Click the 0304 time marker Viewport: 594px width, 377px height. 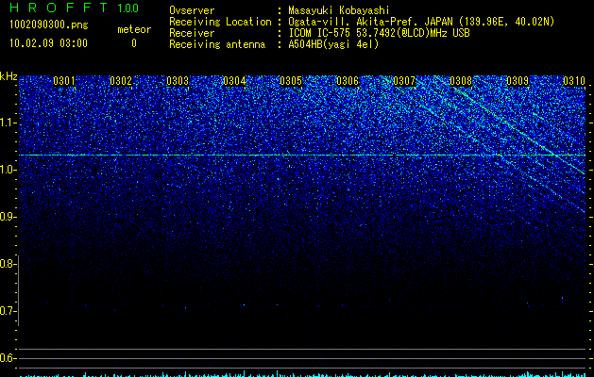coord(234,81)
